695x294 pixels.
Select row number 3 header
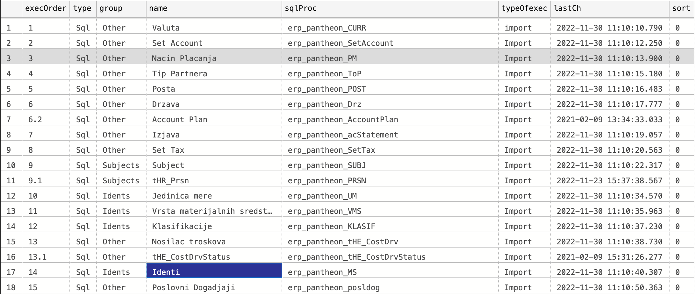[11, 58]
